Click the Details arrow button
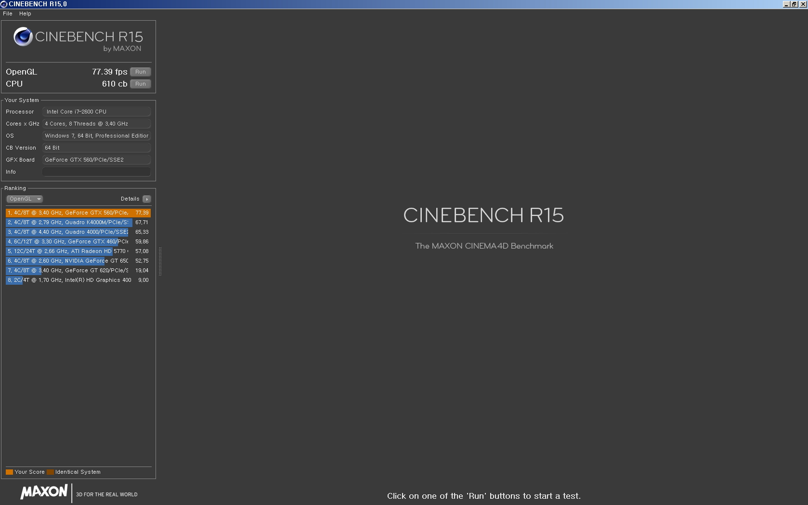 coord(147,199)
